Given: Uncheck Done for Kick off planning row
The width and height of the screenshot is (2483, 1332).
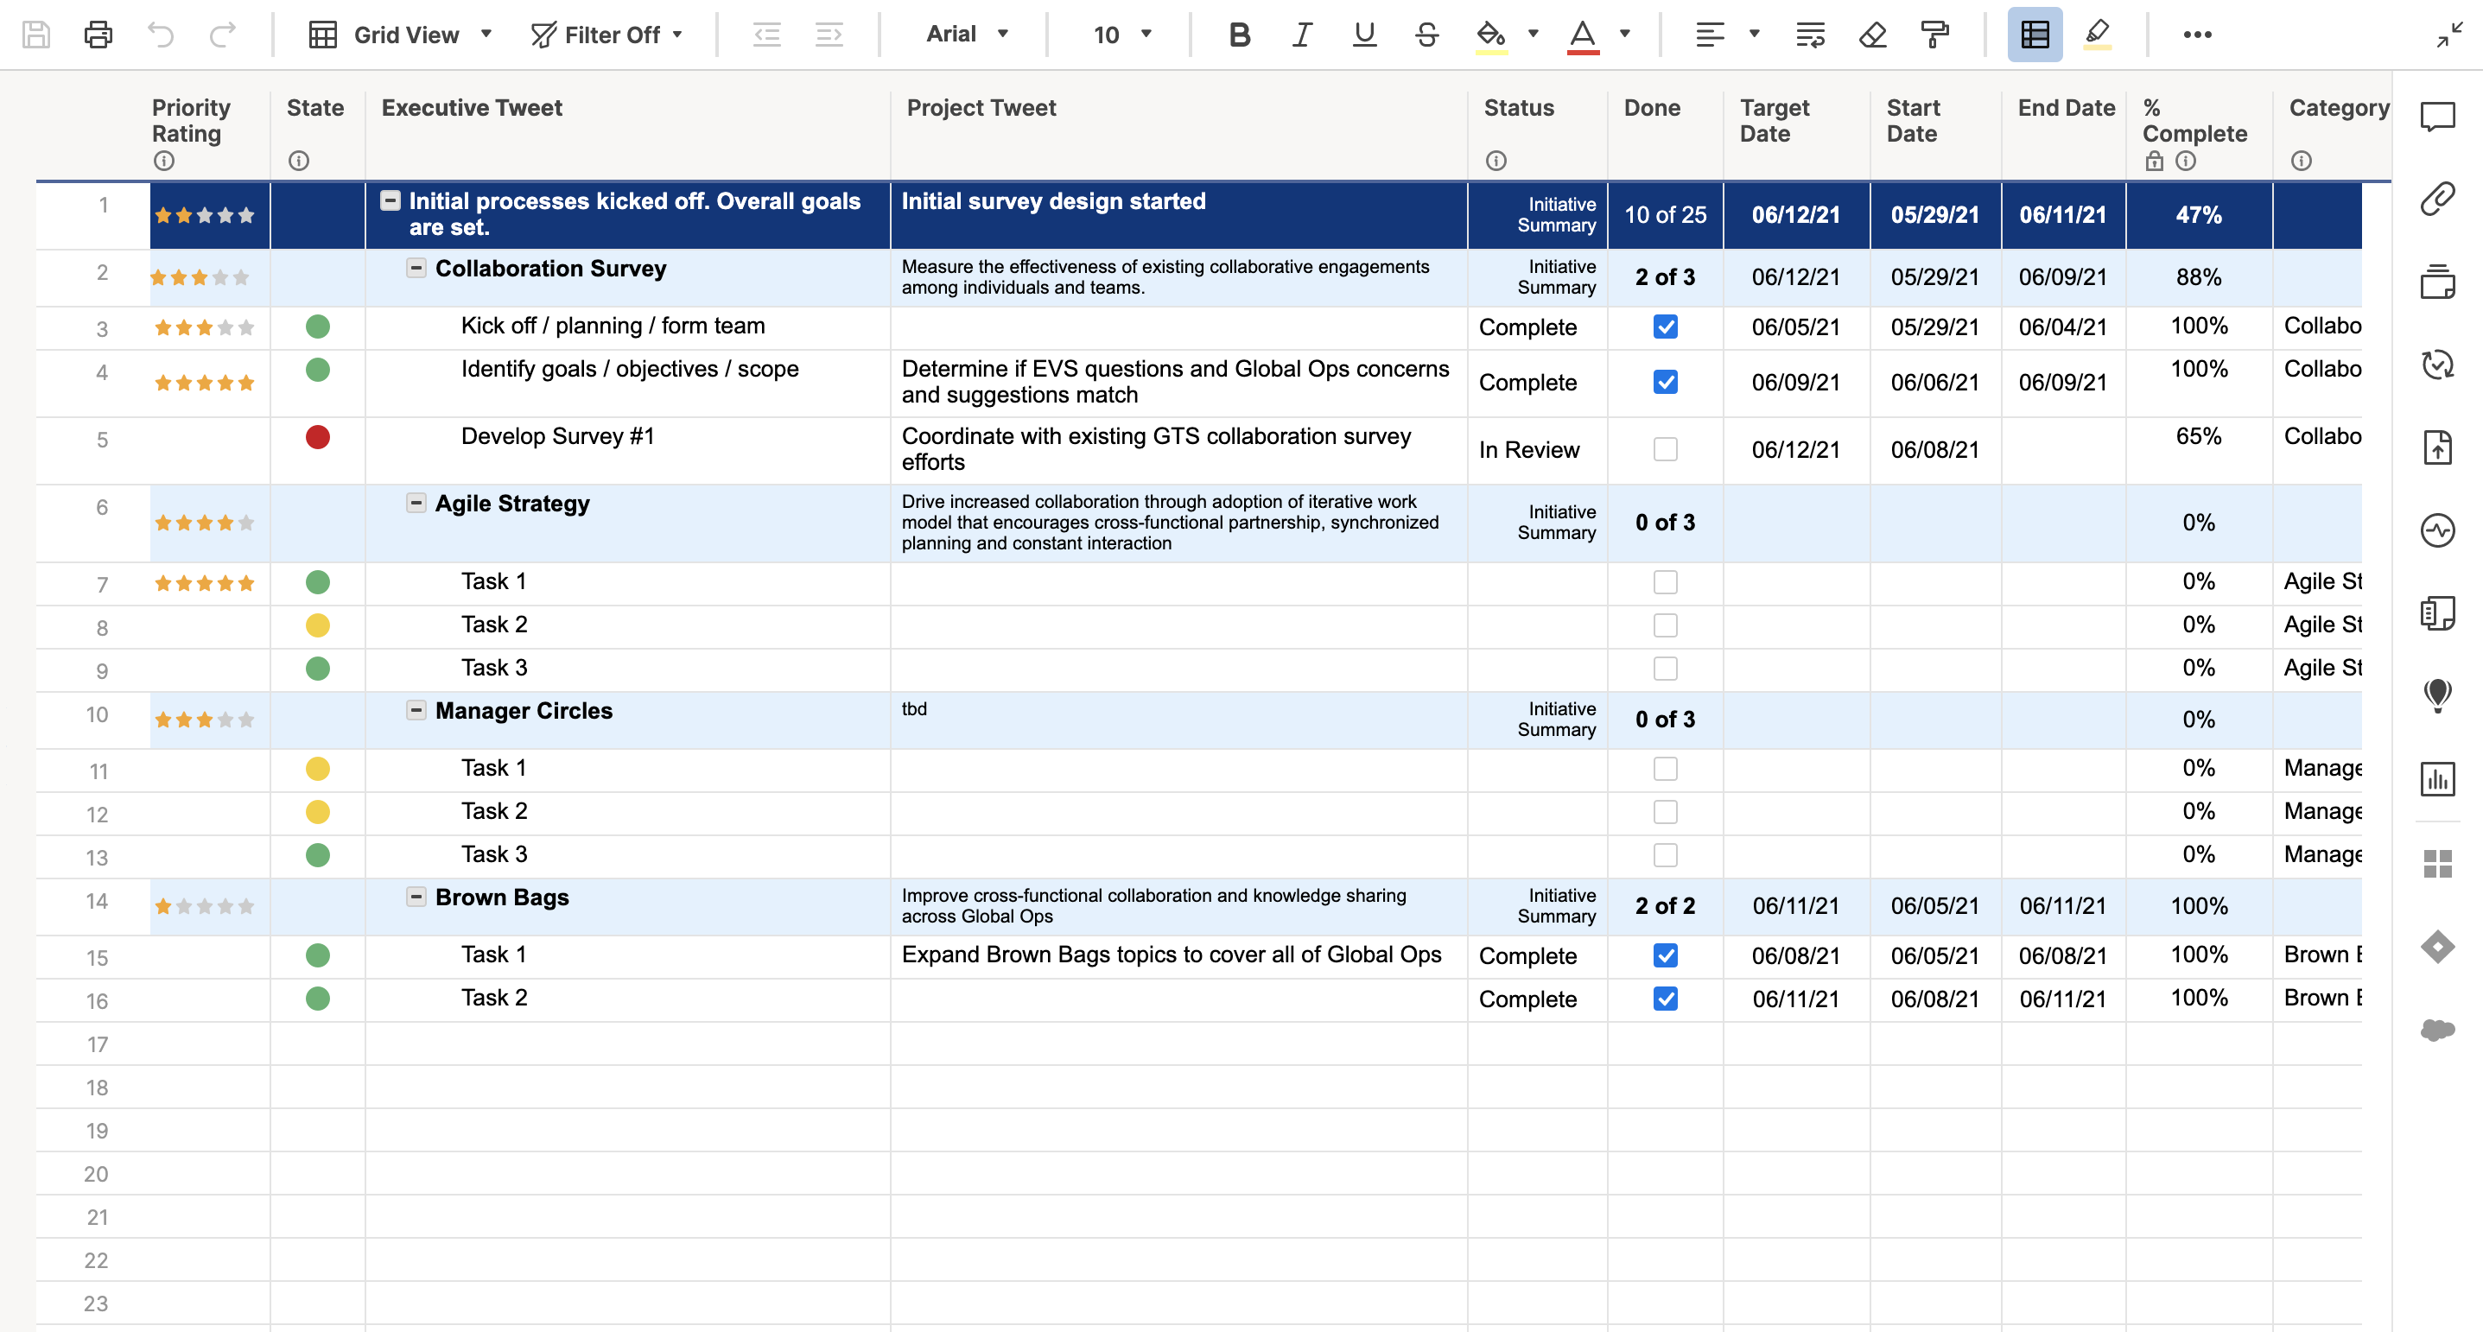Looking at the screenshot, I should [x=1665, y=327].
